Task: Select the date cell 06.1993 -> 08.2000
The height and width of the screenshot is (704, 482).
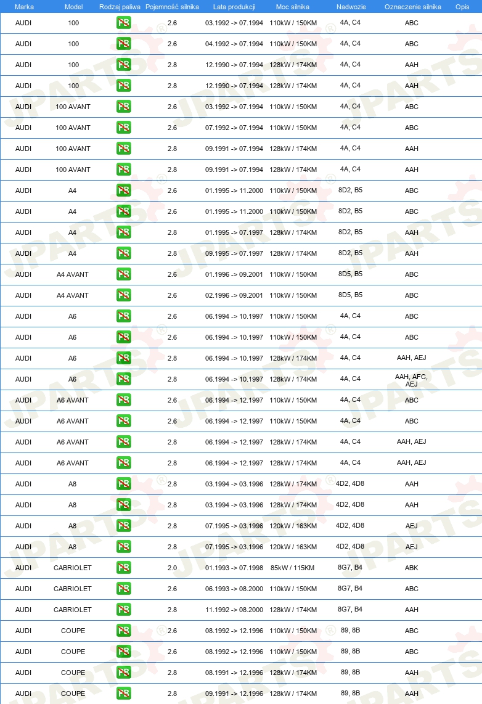Action: coord(234,589)
